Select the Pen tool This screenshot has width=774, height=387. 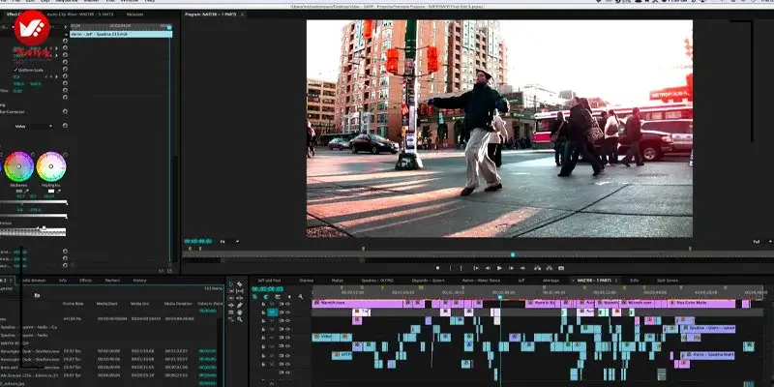[x=239, y=305]
